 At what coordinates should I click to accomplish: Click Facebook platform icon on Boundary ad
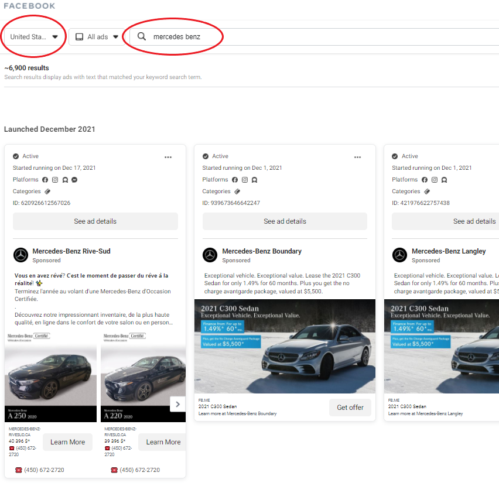[x=235, y=180]
